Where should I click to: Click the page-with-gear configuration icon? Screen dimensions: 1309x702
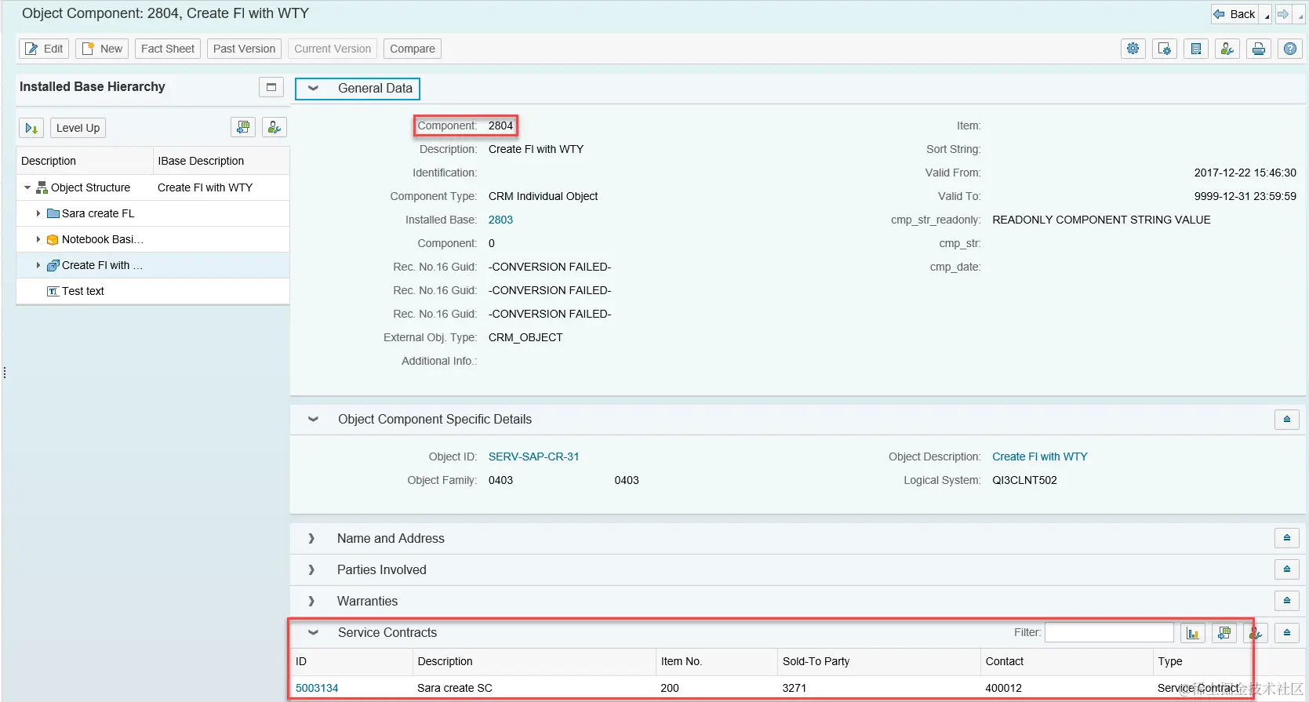[1164, 49]
